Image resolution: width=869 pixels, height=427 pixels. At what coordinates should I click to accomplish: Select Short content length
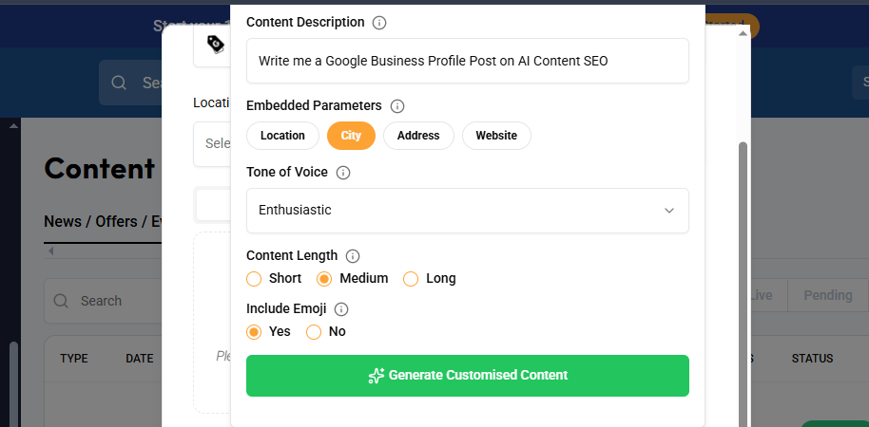pyautogui.click(x=254, y=279)
